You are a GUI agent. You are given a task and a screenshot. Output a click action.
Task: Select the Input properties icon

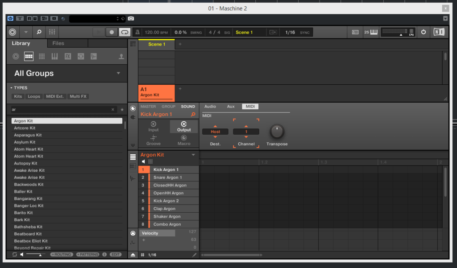154,127
